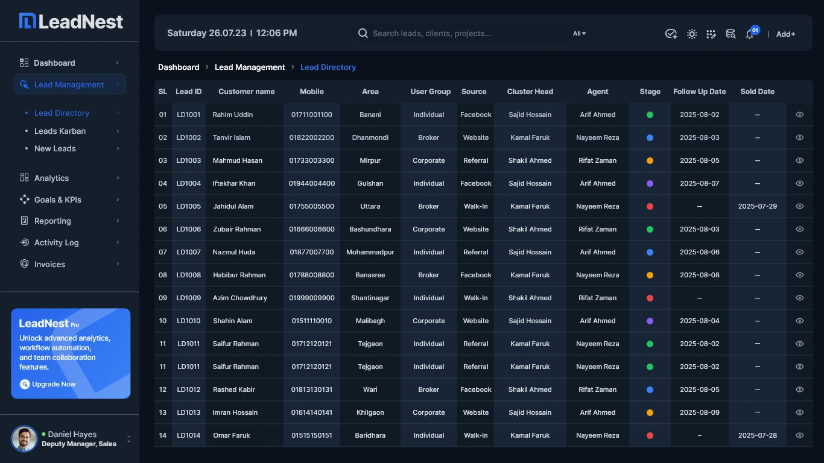Click the Follow Up Date column header
The image size is (824, 463).
click(x=700, y=92)
